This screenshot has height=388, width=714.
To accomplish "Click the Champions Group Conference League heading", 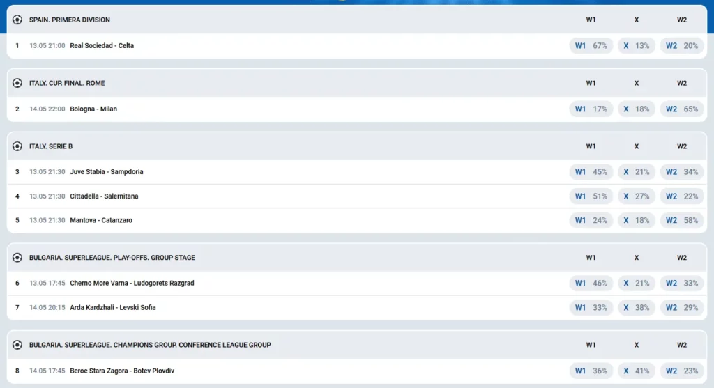I will pos(150,345).
